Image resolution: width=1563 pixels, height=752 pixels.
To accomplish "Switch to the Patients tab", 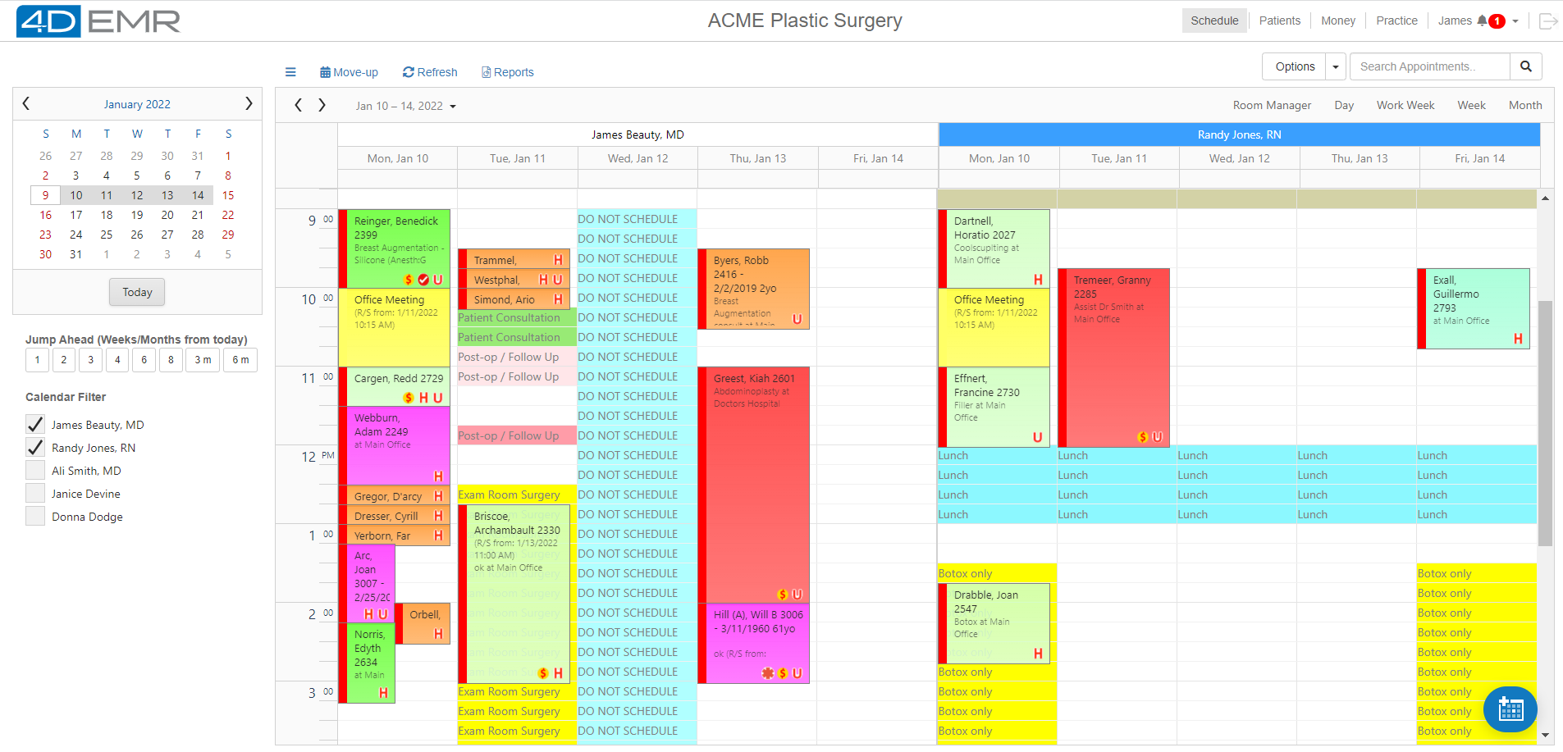I will (x=1280, y=21).
